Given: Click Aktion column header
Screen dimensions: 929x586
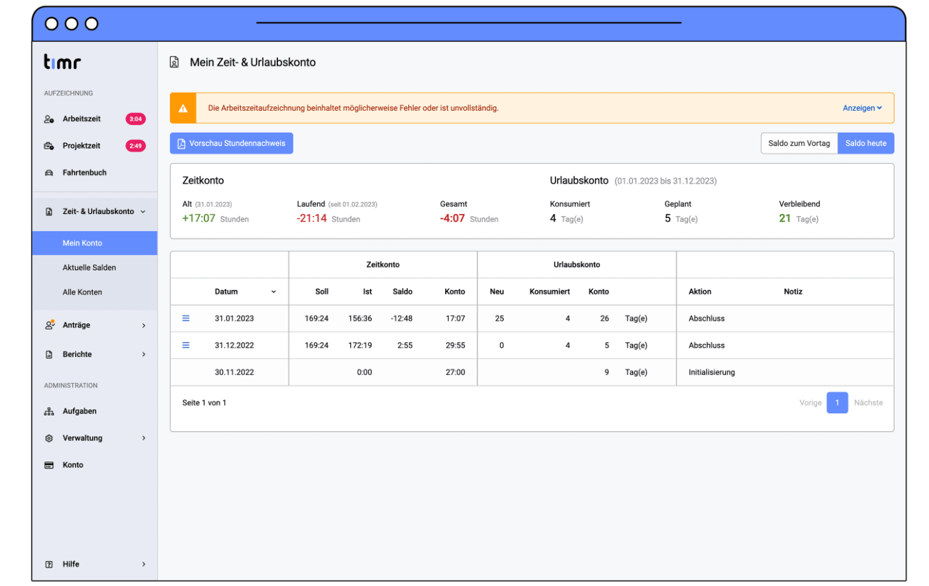Looking at the screenshot, I should (700, 292).
